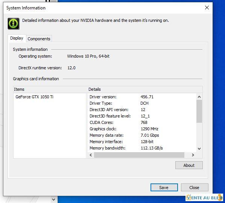
Task: Select Direct3D feature level row
Action: [142, 116]
